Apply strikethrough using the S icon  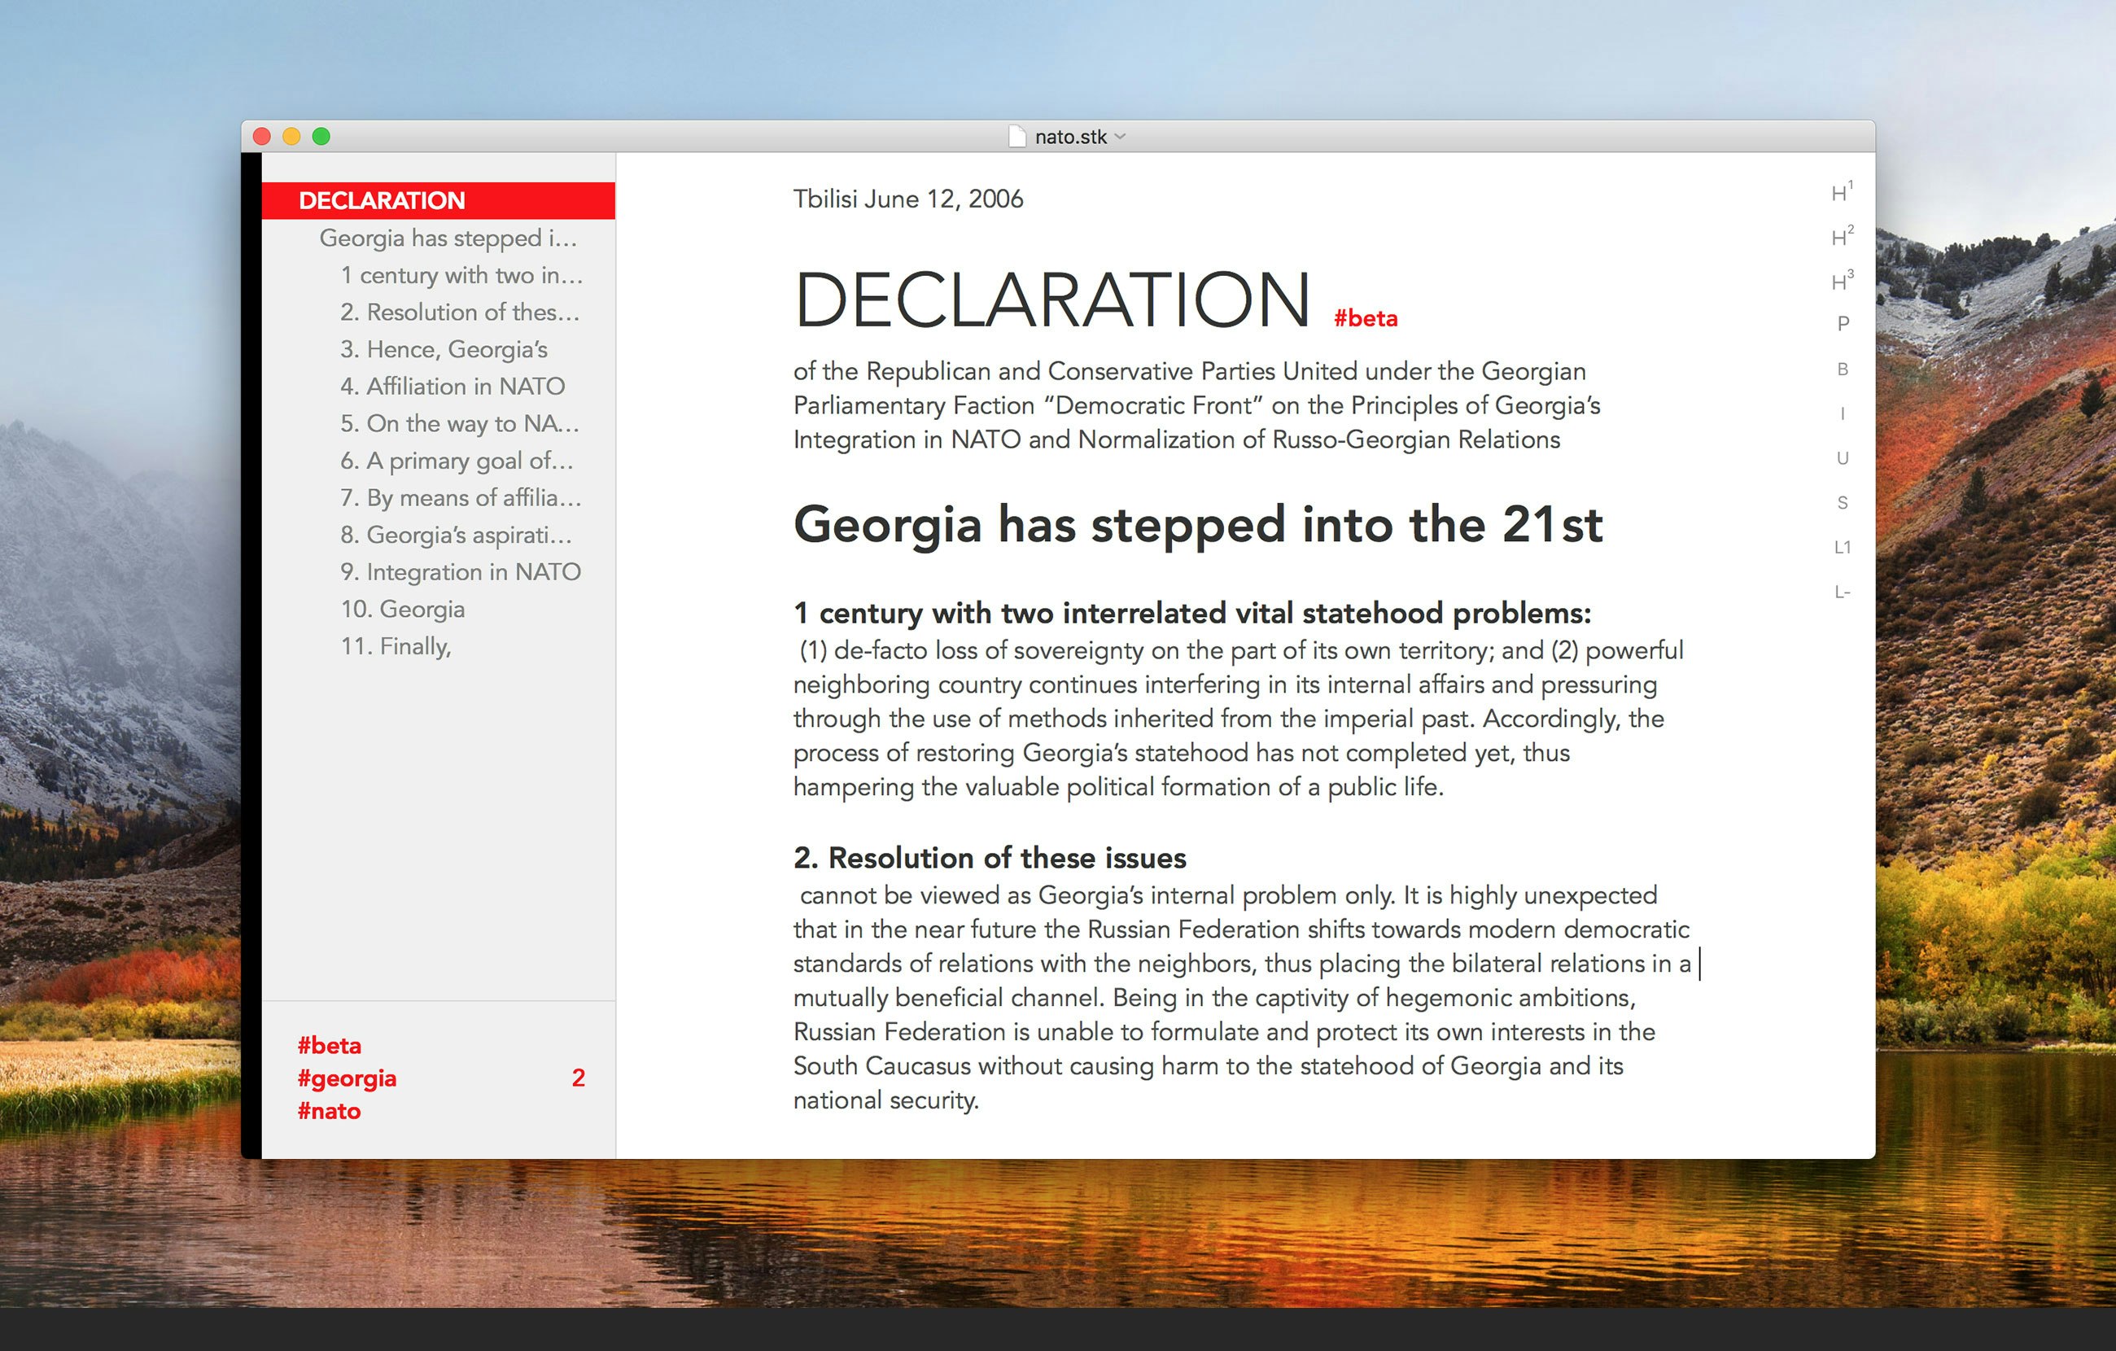(x=1841, y=501)
